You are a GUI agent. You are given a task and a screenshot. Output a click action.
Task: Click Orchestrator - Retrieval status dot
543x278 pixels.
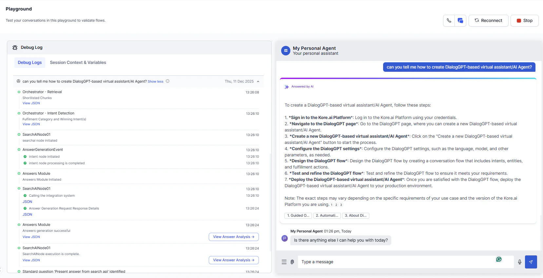coord(19,92)
